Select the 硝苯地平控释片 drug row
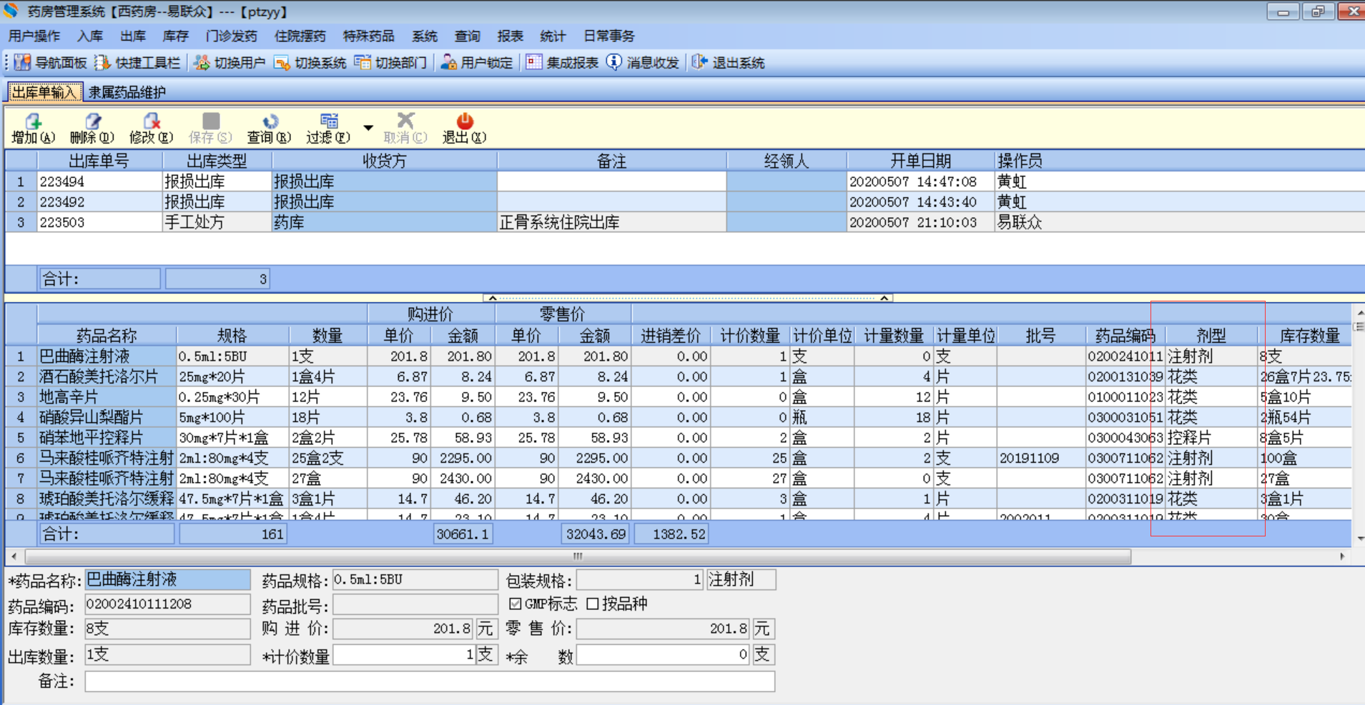This screenshot has width=1365, height=705. click(679, 437)
